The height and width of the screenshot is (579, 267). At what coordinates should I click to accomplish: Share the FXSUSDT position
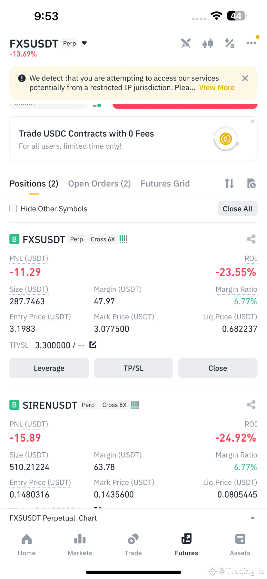251,239
